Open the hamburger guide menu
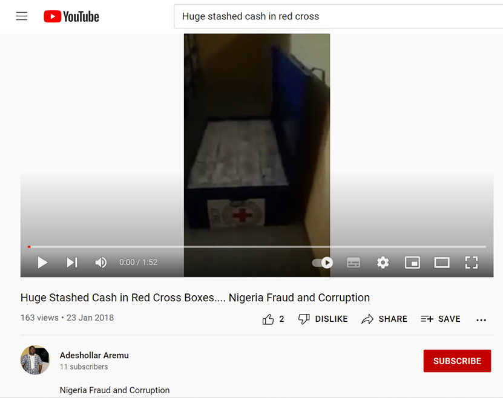This screenshot has height=398, width=503. pos(22,16)
